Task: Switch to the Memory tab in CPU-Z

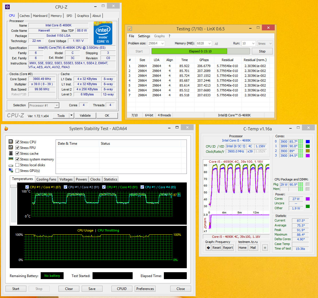Action: coord(56,16)
